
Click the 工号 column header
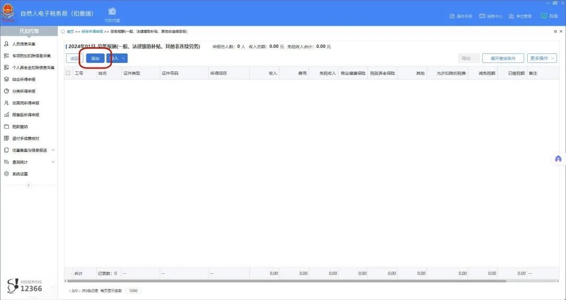coord(84,73)
